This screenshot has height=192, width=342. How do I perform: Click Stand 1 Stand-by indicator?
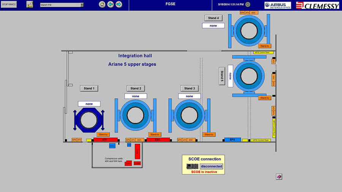coord(103,135)
